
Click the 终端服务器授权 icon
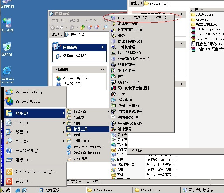coord(113,123)
